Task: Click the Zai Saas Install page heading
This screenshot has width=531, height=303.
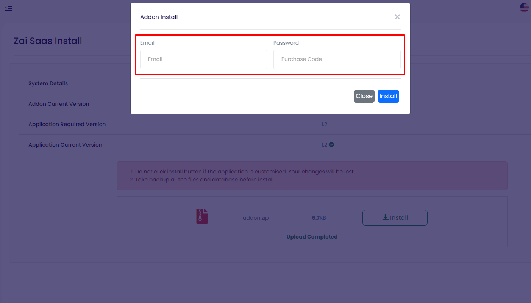Action: [x=48, y=41]
